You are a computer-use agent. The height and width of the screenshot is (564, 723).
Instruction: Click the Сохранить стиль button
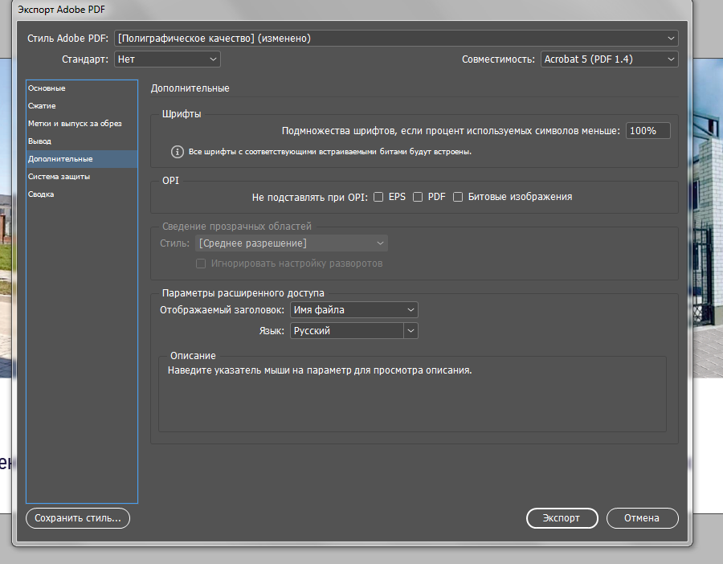tap(78, 518)
